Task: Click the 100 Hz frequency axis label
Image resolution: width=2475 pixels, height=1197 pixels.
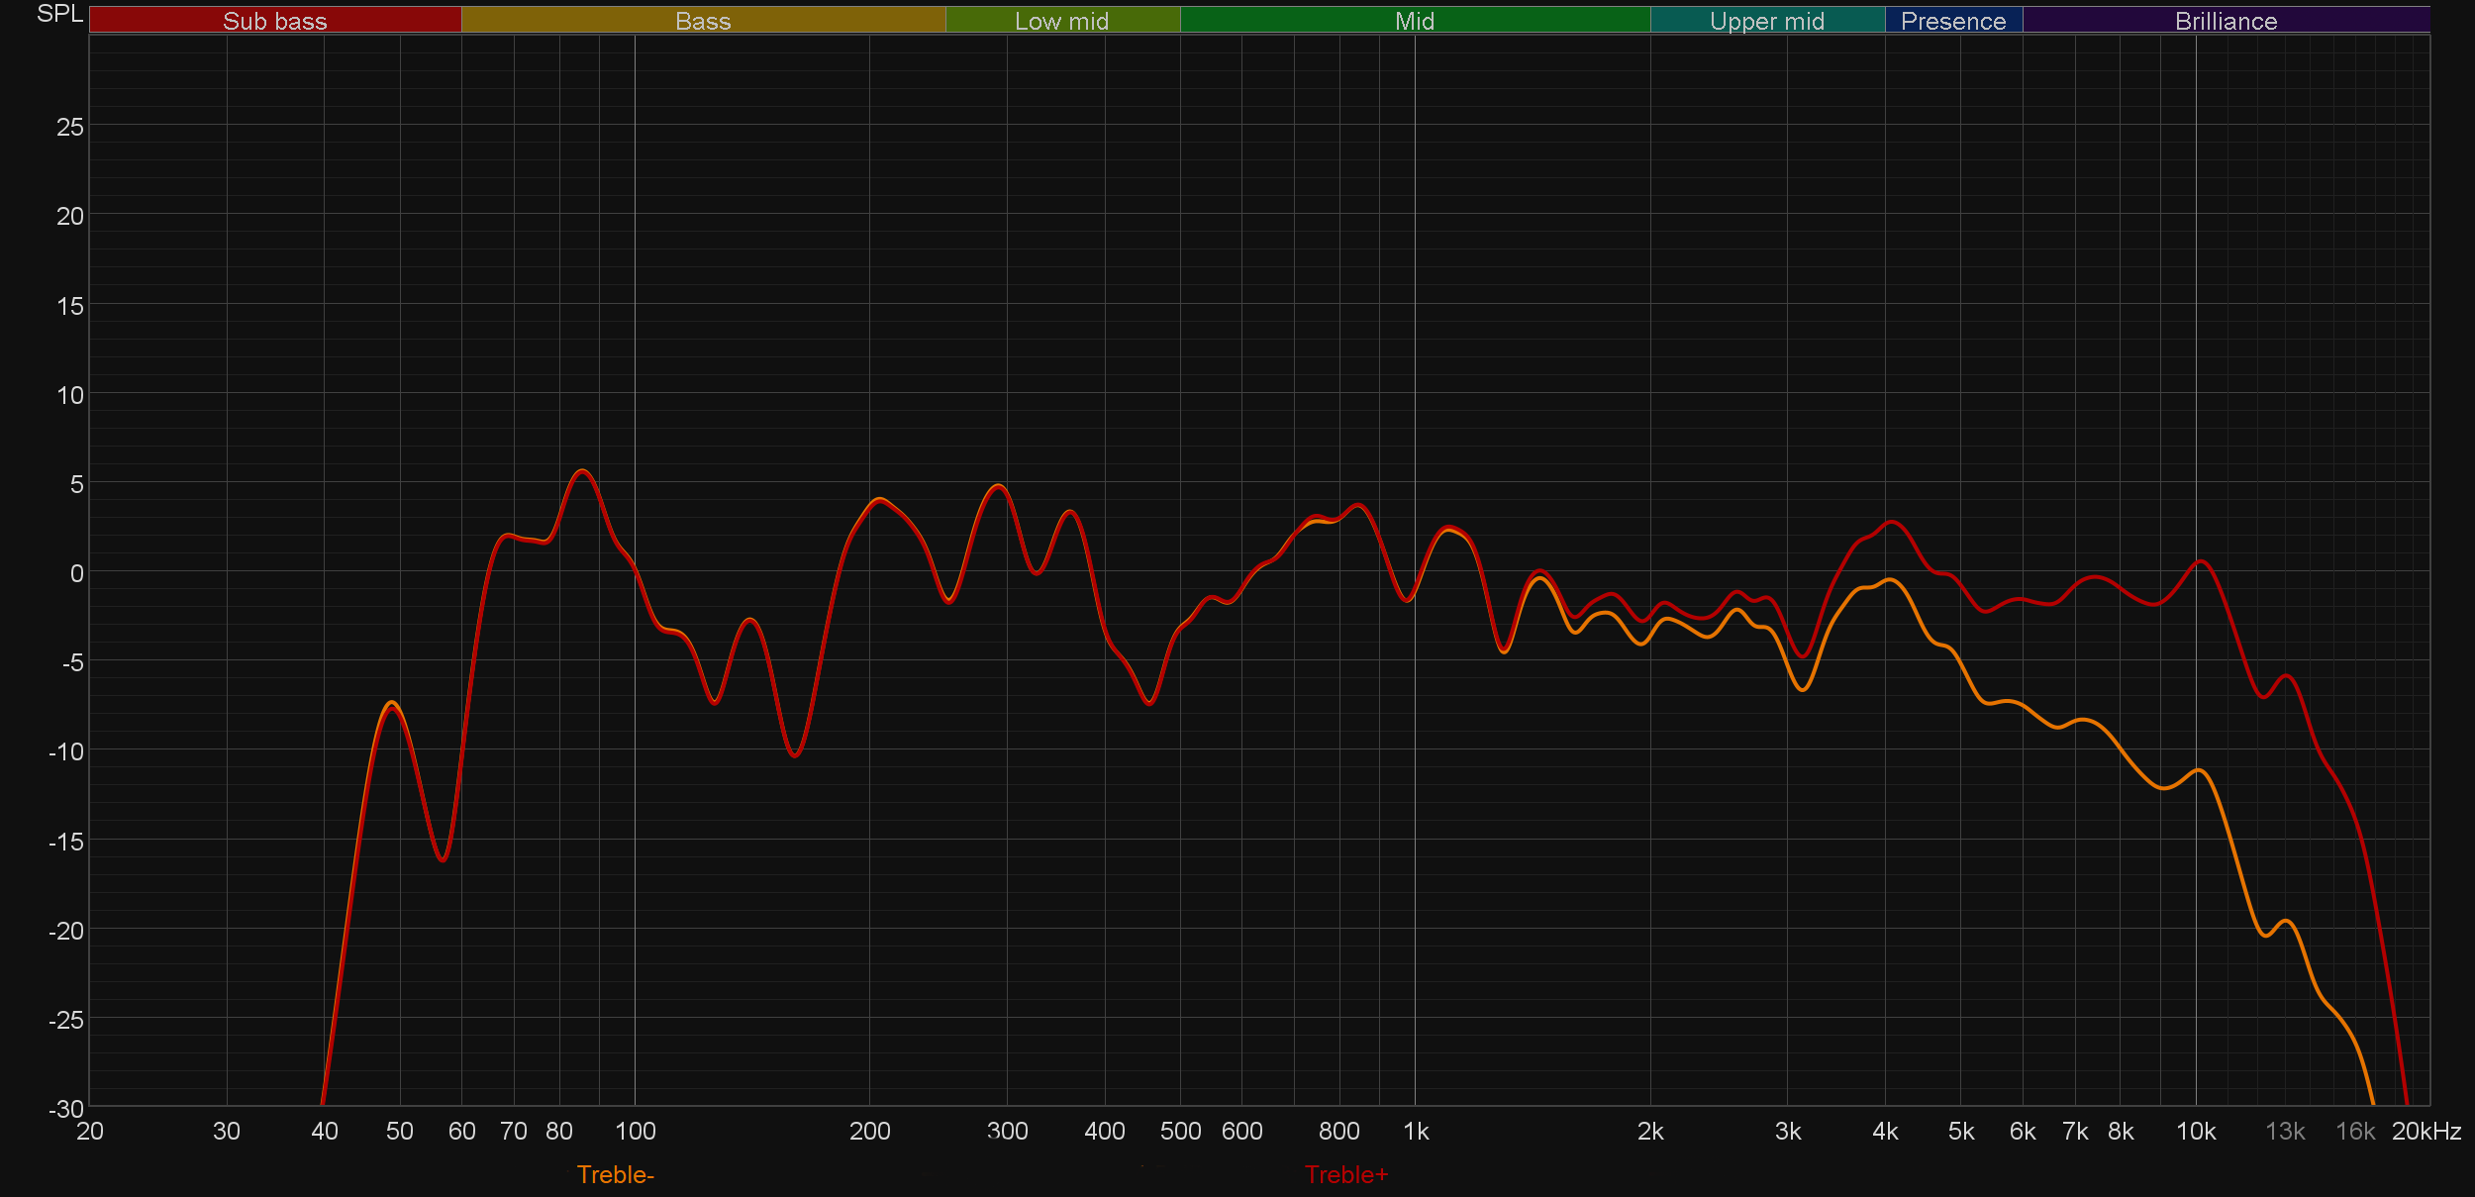Action: pyautogui.click(x=635, y=1131)
